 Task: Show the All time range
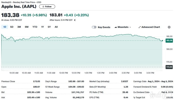tap(56, 27)
